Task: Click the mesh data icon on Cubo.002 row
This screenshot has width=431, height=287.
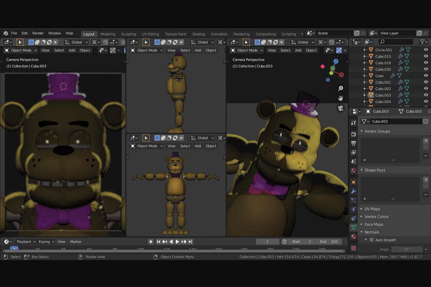Action: pyautogui.click(x=407, y=89)
